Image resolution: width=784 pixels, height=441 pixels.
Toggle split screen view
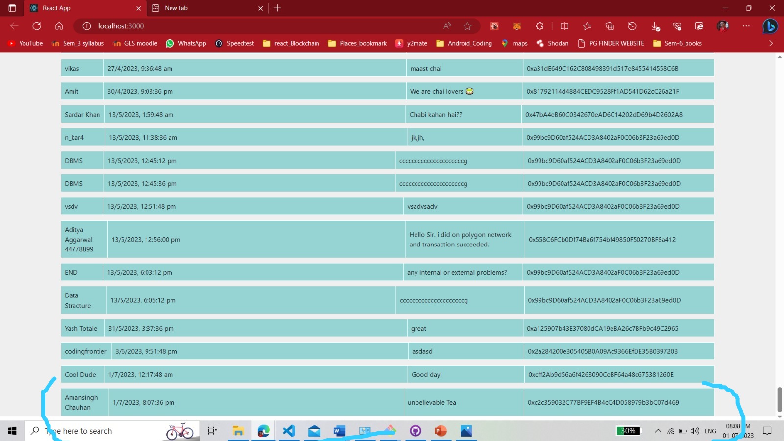pyautogui.click(x=564, y=26)
